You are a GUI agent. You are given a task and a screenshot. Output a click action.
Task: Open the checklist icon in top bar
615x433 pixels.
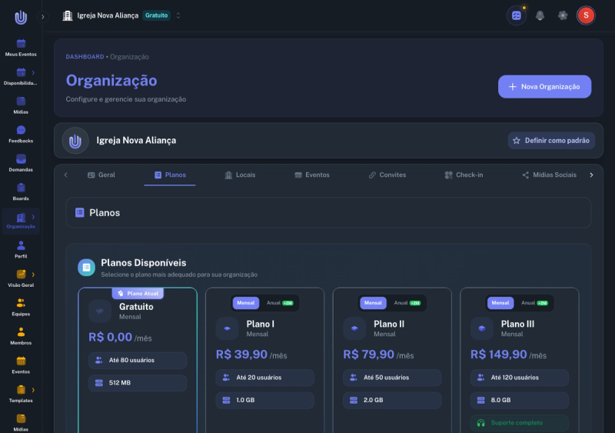pyautogui.click(x=516, y=15)
